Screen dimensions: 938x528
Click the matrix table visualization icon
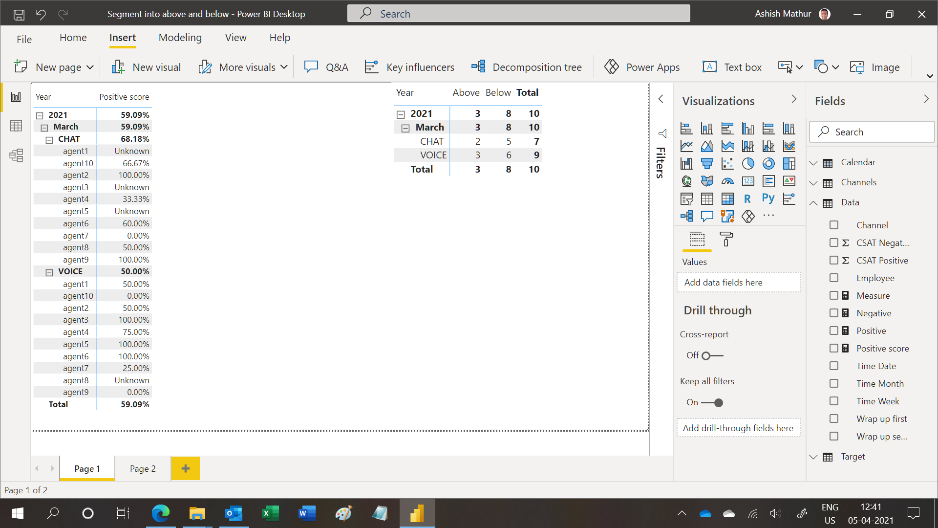point(727,198)
